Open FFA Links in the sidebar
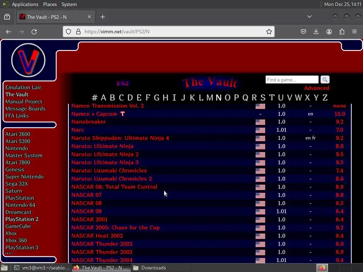 (x=17, y=116)
